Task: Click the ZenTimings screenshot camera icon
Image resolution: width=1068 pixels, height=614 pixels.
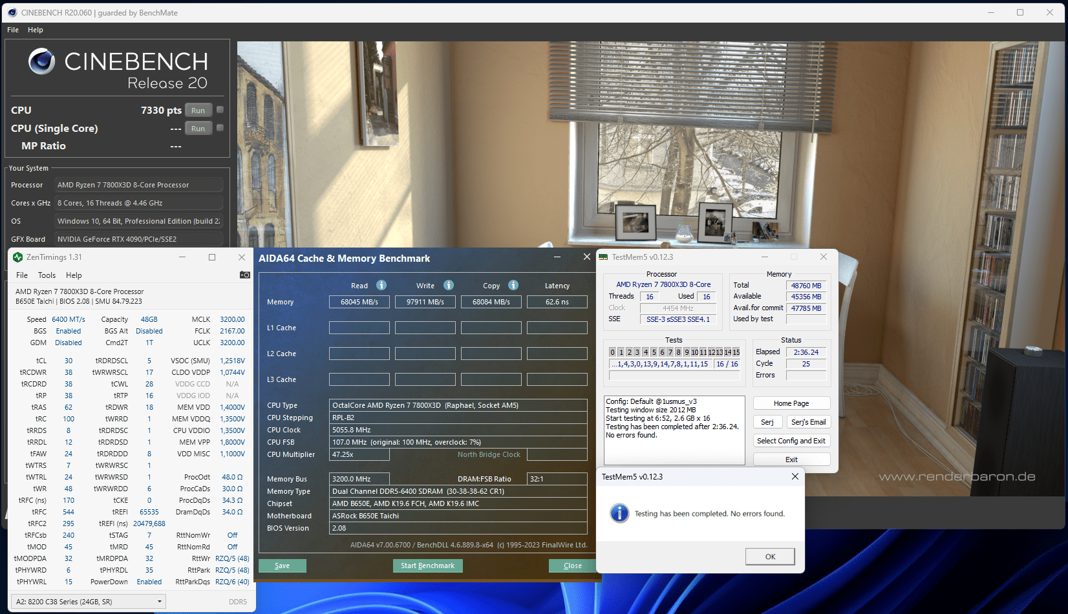Action: pos(244,275)
